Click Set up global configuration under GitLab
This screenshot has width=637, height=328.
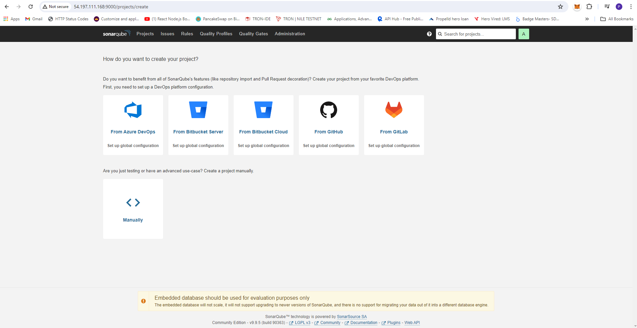(394, 146)
